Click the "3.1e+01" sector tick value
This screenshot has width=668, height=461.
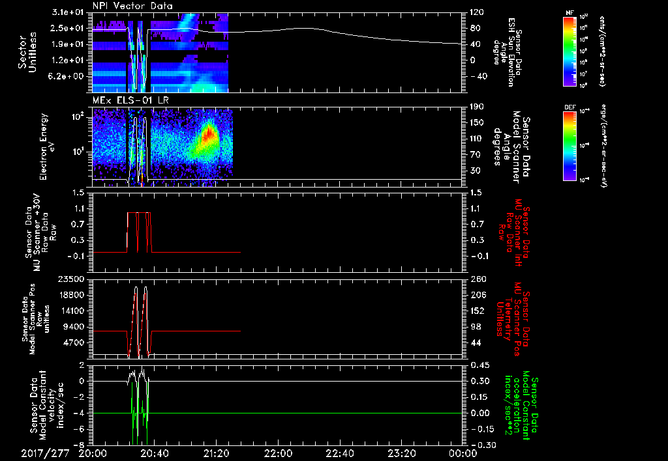click(x=67, y=12)
